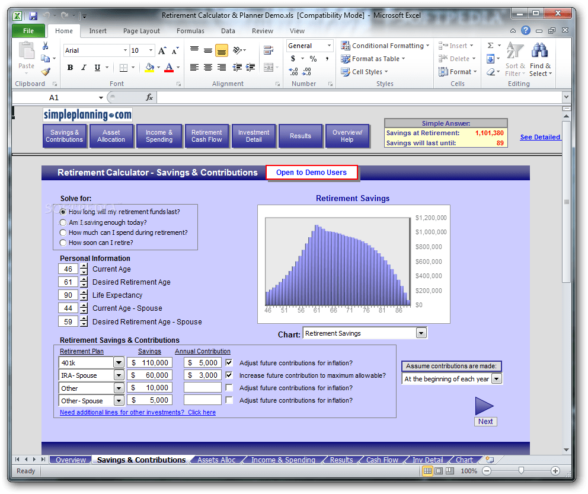This screenshot has width=588, height=494.
Task: Uncheck 'Increase future contribution to maximum allowable?'
Action: [229, 375]
